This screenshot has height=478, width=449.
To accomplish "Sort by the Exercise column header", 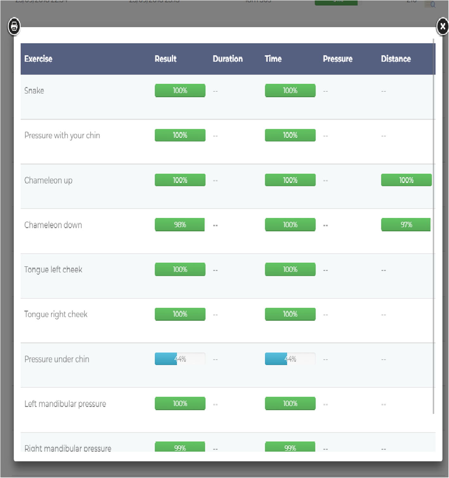I will (38, 59).
